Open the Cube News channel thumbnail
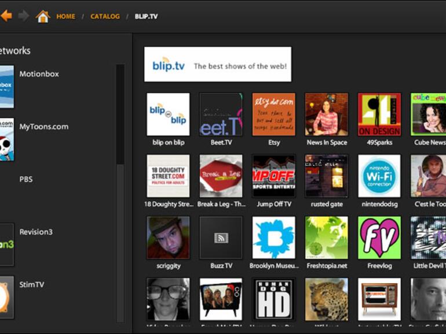446x334 pixels. pos(429,114)
